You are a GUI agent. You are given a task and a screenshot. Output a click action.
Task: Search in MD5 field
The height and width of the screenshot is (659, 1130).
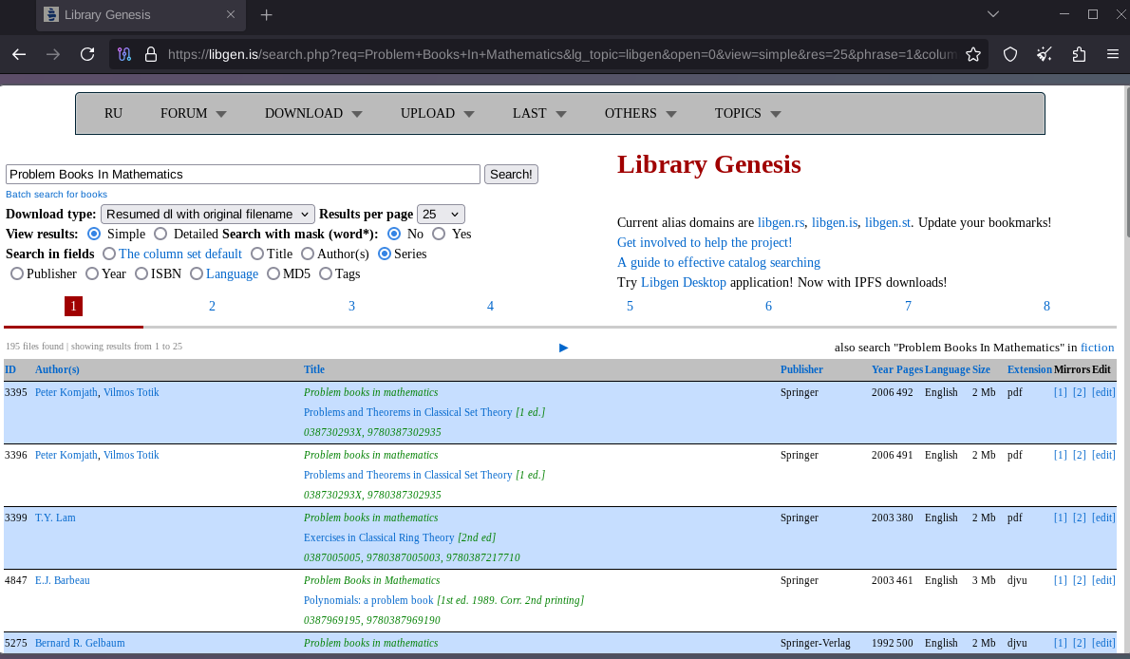pyautogui.click(x=273, y=274)
